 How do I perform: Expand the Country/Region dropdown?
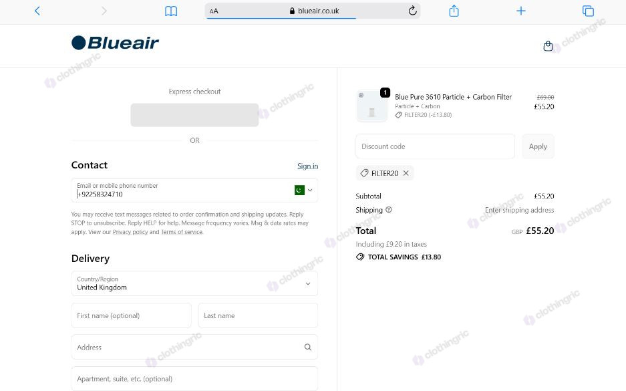click(x=194, y=283)
